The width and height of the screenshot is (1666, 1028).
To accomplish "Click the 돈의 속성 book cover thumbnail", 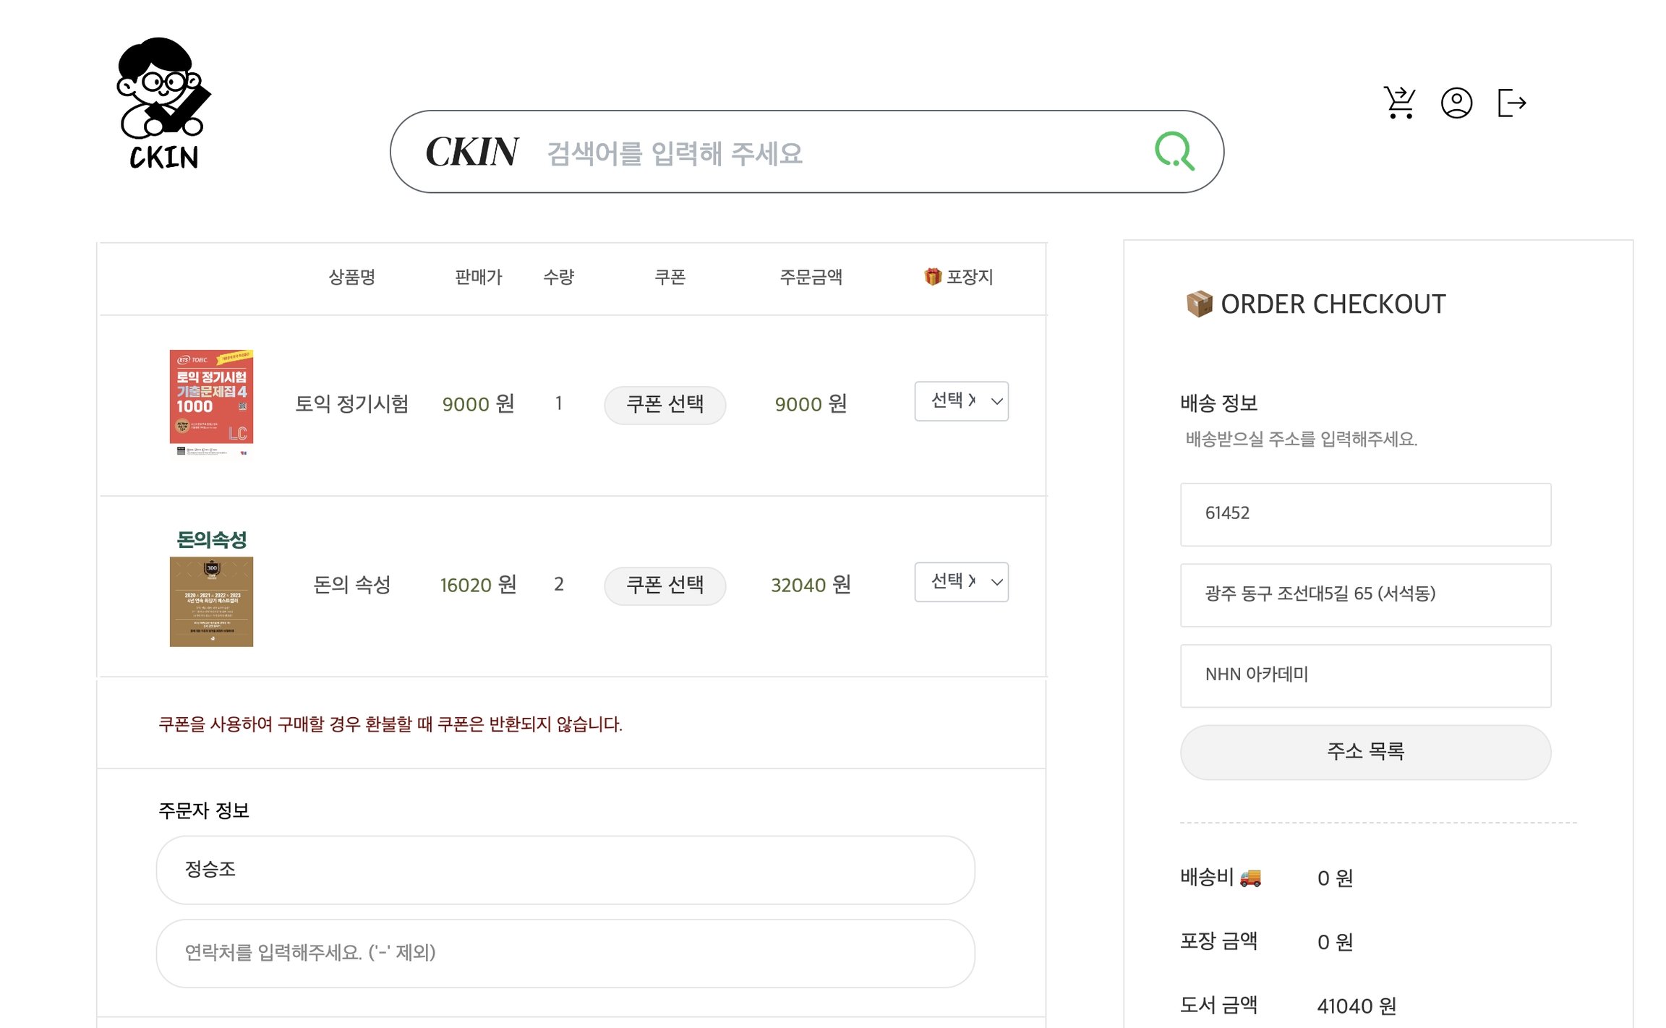I will (x=211, y=588).
